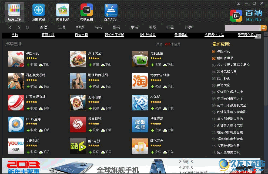The height and width of the screenshot is (174, 268).
Task: Click 收藏 for JJ斗地主
Action: pyautogui.click(x=94, y=108)
